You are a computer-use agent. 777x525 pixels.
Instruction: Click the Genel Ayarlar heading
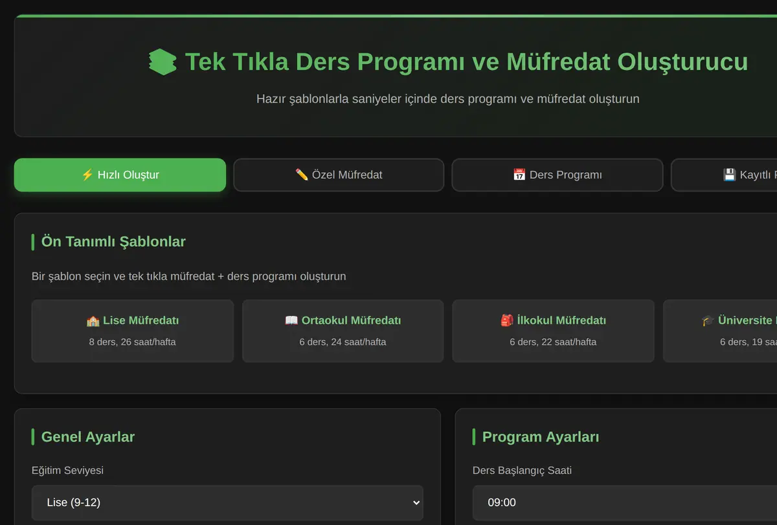[88, 437]
